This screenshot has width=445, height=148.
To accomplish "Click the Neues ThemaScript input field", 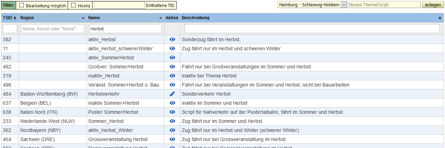I will pyautogui.click(x=384, y=5).
